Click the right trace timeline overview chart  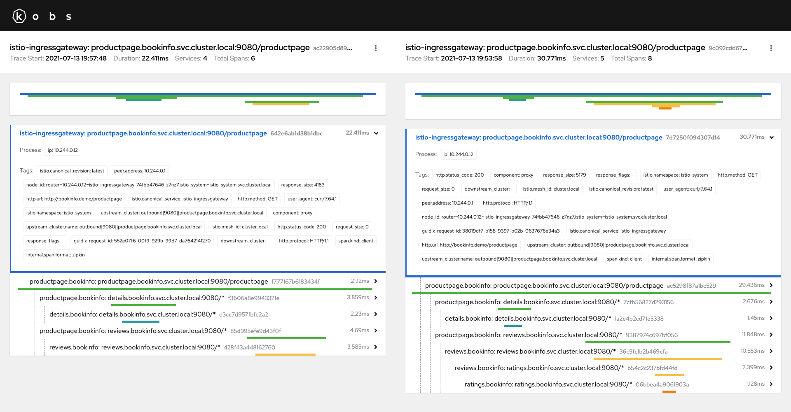tap(593, 101)
